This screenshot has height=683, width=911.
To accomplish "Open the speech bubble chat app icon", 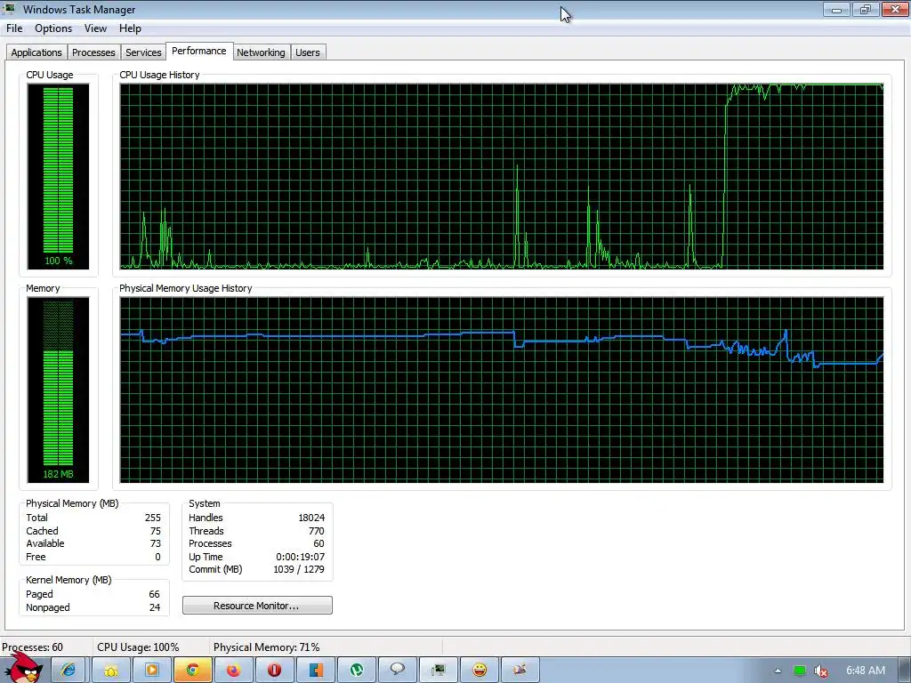I will coord(398,671).
